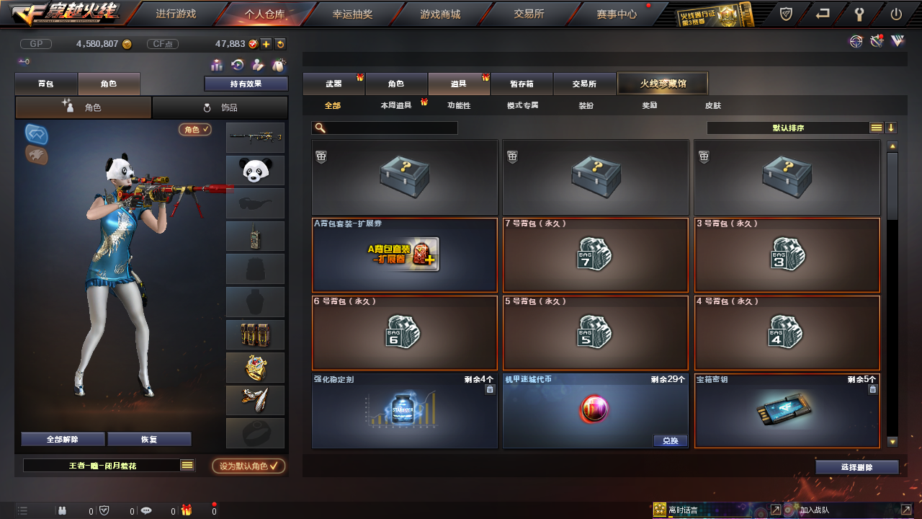Open the 默认排序 sorting dropdown
This screenshot has width=922, height=519.
point(877,128)
